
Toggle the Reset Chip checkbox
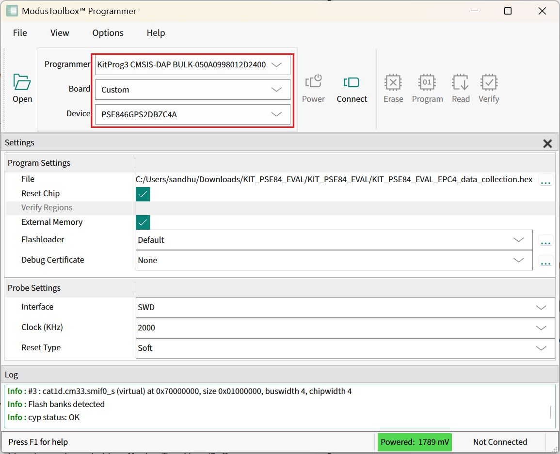click(143, 194)
